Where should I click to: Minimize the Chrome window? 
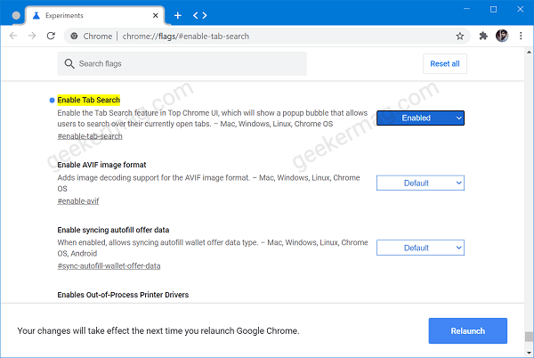[466, 9]
